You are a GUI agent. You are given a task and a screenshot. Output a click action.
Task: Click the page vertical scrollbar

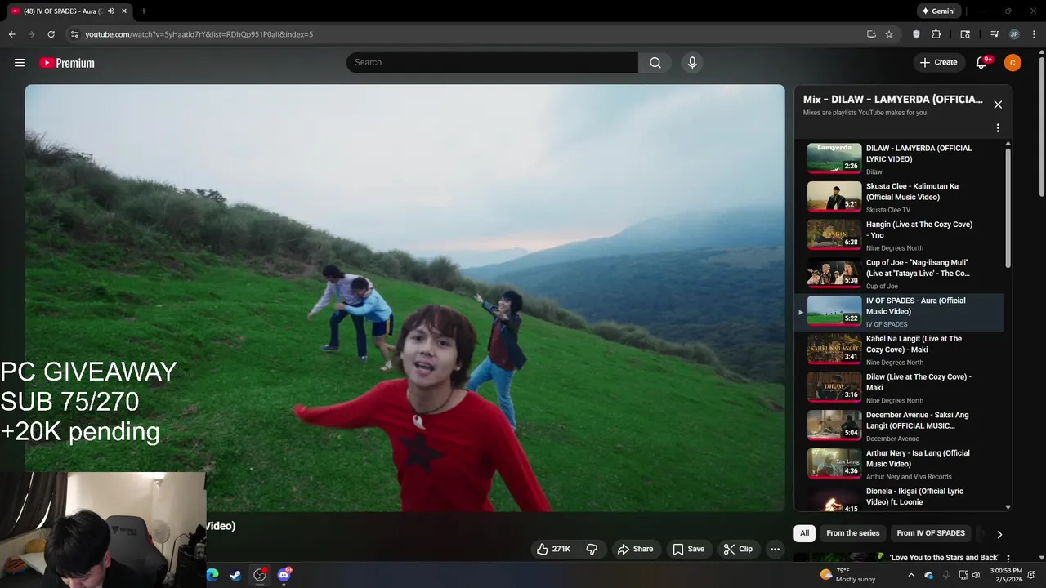pos(1041,127)
